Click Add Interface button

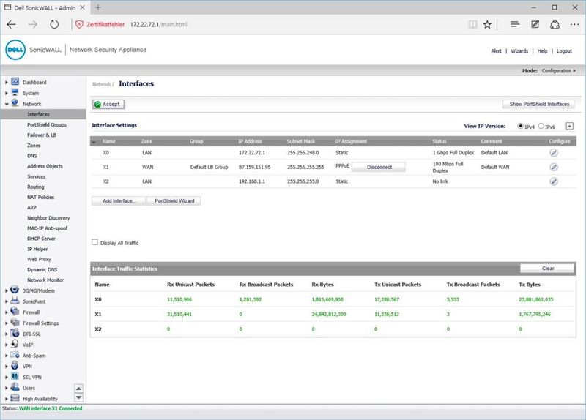click(x=119, y=200)
